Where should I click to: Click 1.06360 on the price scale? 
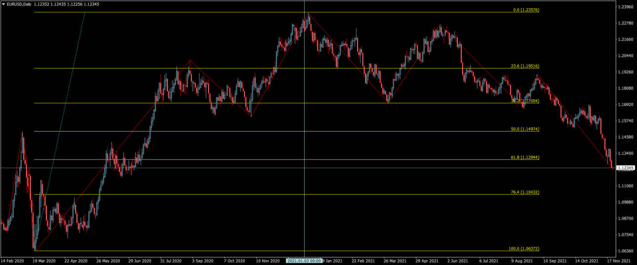[625, 251]
